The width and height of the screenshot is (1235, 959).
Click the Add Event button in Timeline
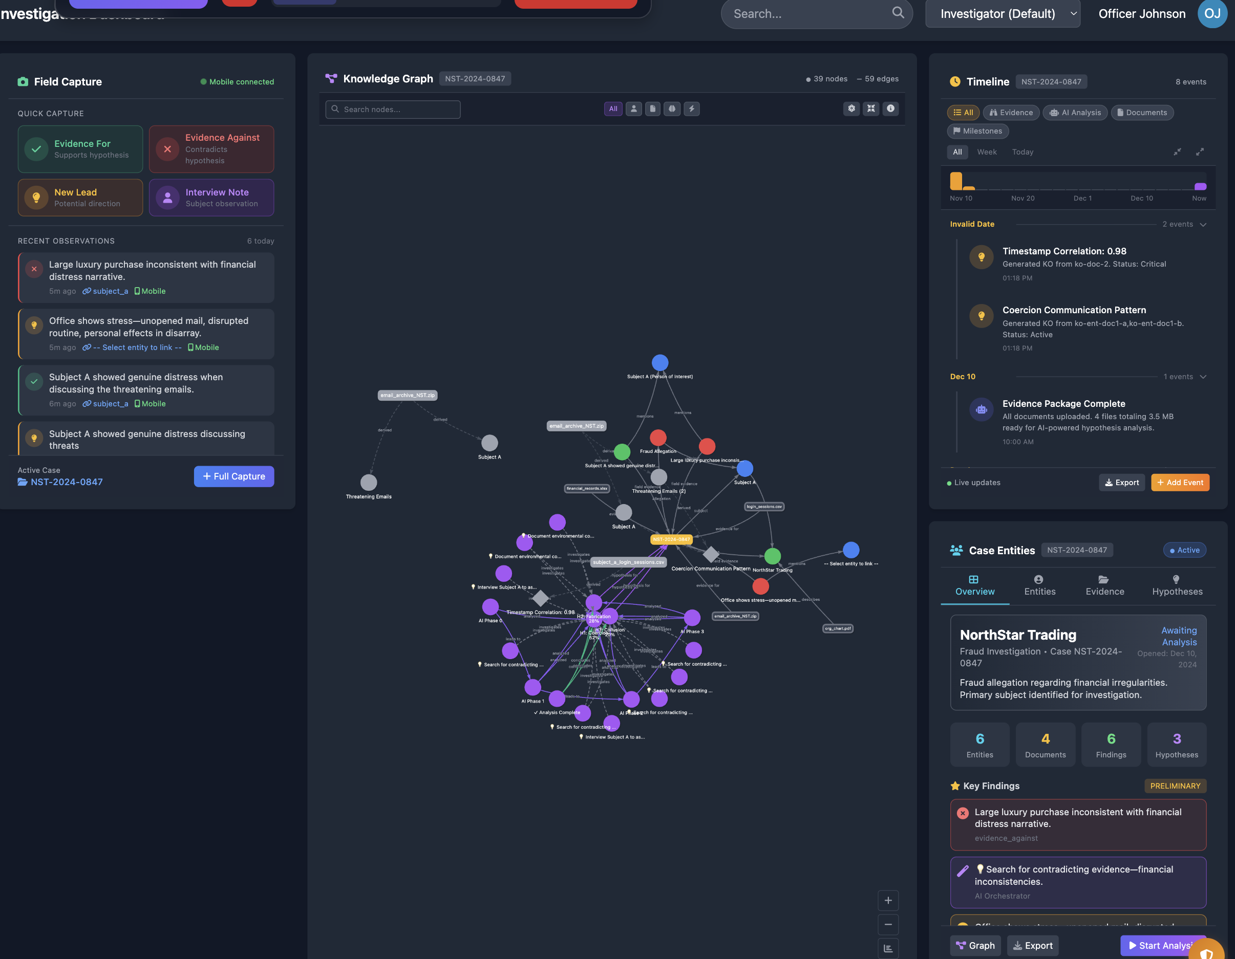pyautogui.click(x=1180, y=483)
